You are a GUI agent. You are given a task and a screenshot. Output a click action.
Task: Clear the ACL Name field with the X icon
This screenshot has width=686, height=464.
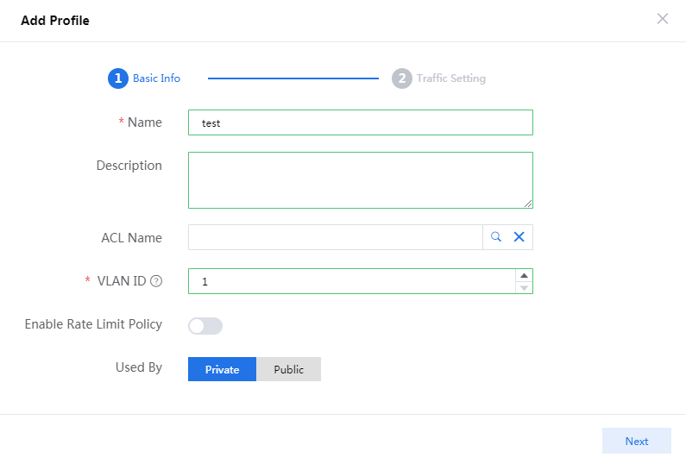click(x=519, y=237)
